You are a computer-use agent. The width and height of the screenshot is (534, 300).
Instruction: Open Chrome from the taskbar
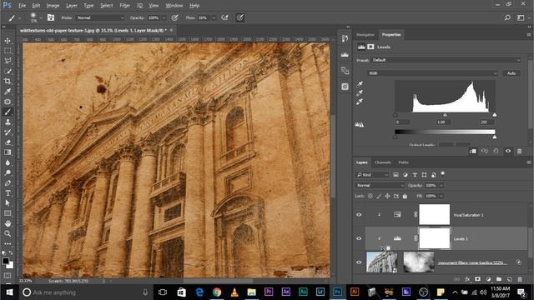(217, 292)
